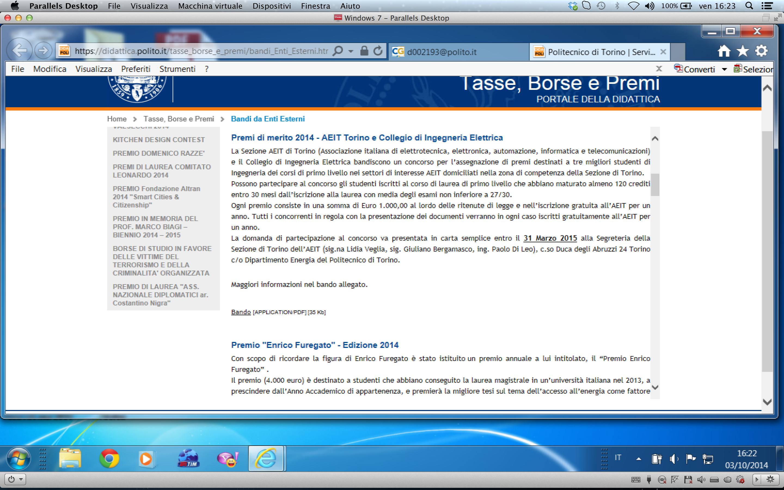Open KITCHEN DESIGN CONTEST sidebar link

click(x=158, y=140)
